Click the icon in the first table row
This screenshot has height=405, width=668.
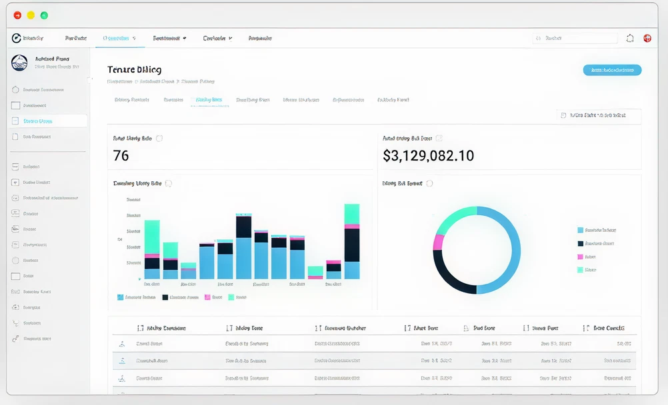click(x=121, y=344)
